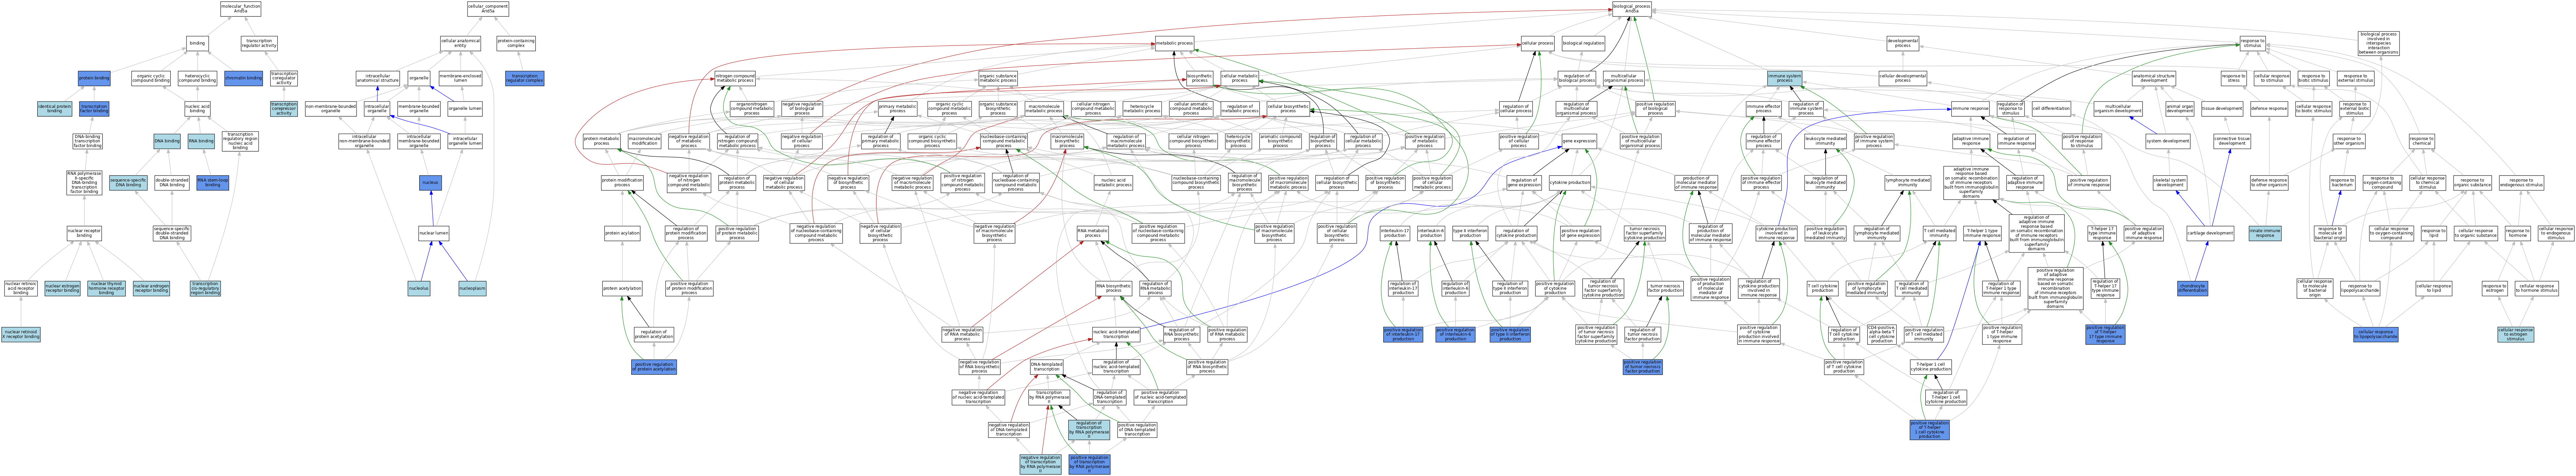Click the 'T-helper 1 type immune response' node
2576x476 pixels.
1982,233
